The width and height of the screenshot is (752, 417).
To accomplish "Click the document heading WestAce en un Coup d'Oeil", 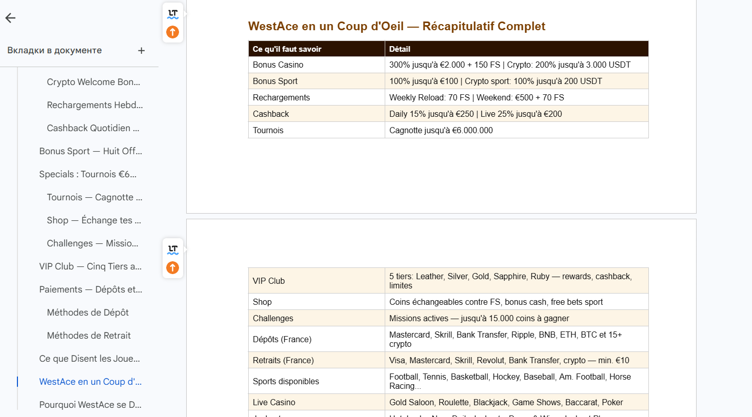I will [x=397, y=26].
